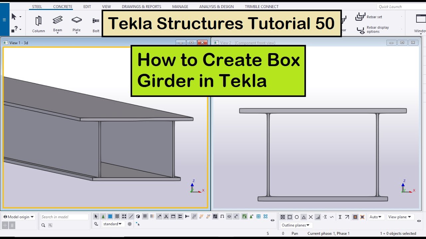
Task: Enable Snap to center points circle
Action: 297,217
